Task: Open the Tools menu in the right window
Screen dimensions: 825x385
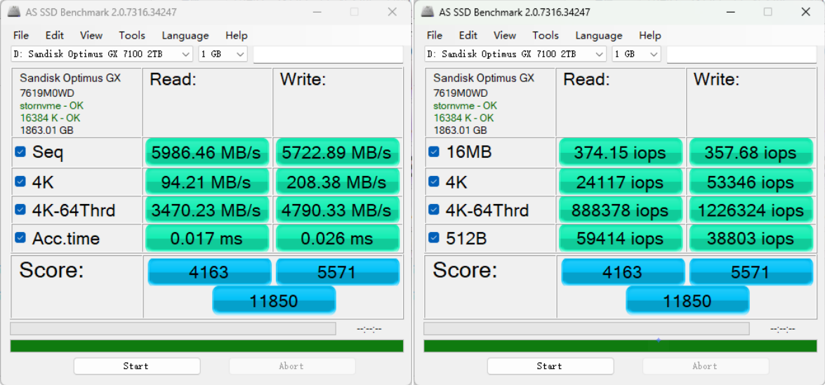Action: [x=546, y=35]
